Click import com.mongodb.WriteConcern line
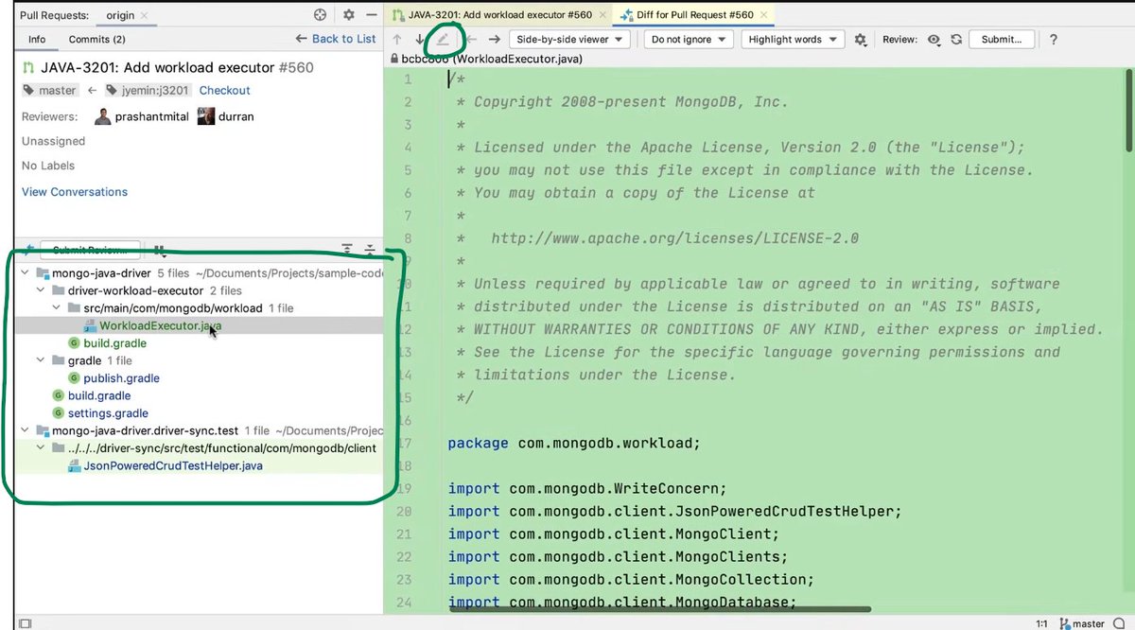This screenshot has width=1135, height=630. point(587,488)
